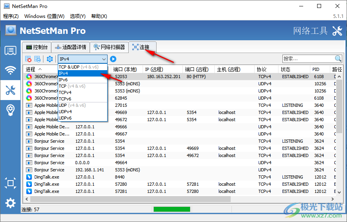Viewport: 347px width, 222px height.
Task: Click horizontal scrollbar right arrow
Action: [x=332, y=199]
